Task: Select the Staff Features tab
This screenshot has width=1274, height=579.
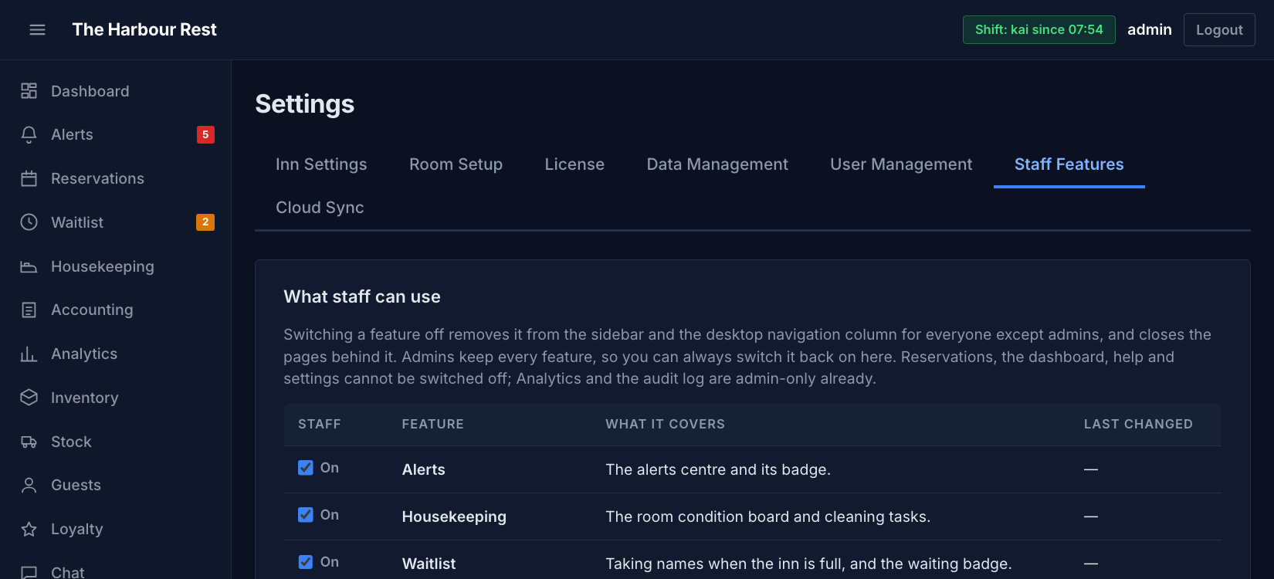Action: [1069, 164]
